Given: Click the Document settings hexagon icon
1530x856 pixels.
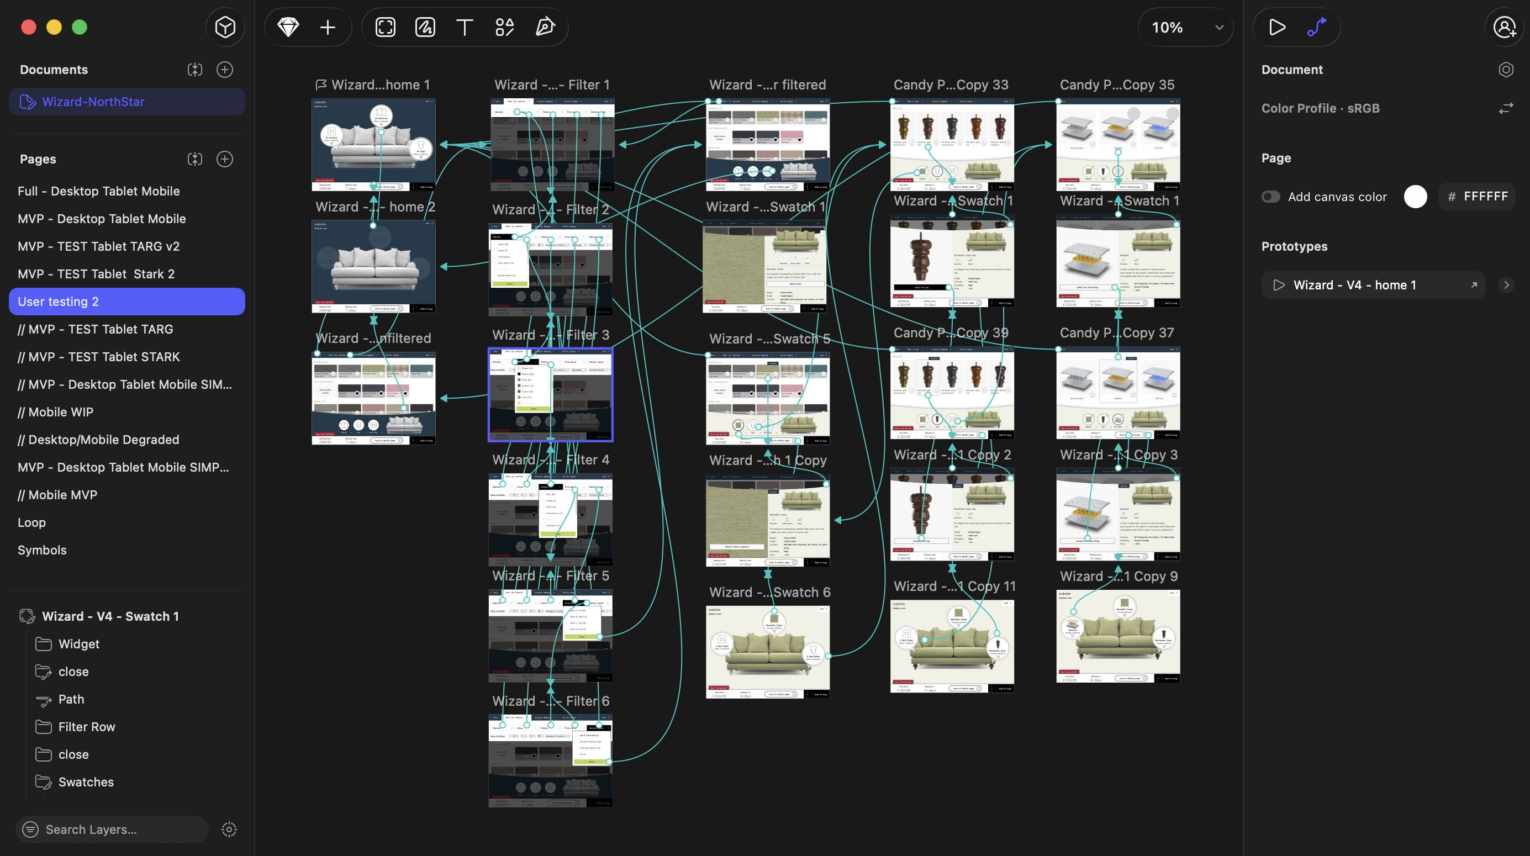Looking at the screenshot, I should [1506, 70].
